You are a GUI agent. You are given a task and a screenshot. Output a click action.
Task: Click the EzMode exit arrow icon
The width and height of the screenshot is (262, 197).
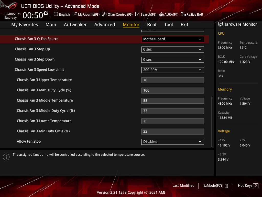225,186
